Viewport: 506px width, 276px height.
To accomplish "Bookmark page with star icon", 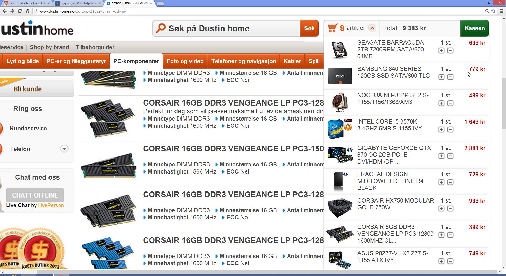I will pos(493,11).
